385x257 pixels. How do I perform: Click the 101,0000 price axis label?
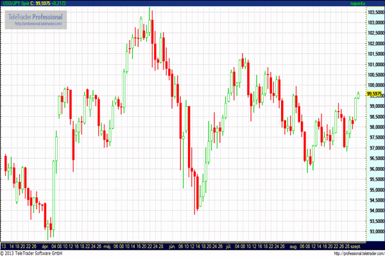tap(375, 64)
